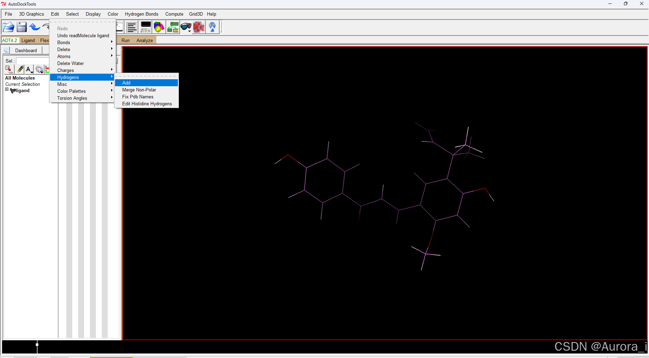Select the All Molecules row

click(20, 78)
